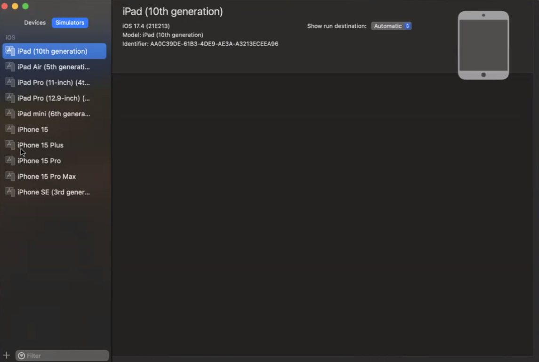Click the iPhone 15 Pro Max simulator icon
Image resolution: width=539 pixels, height=362 pixels.
[x=10, y=177]
